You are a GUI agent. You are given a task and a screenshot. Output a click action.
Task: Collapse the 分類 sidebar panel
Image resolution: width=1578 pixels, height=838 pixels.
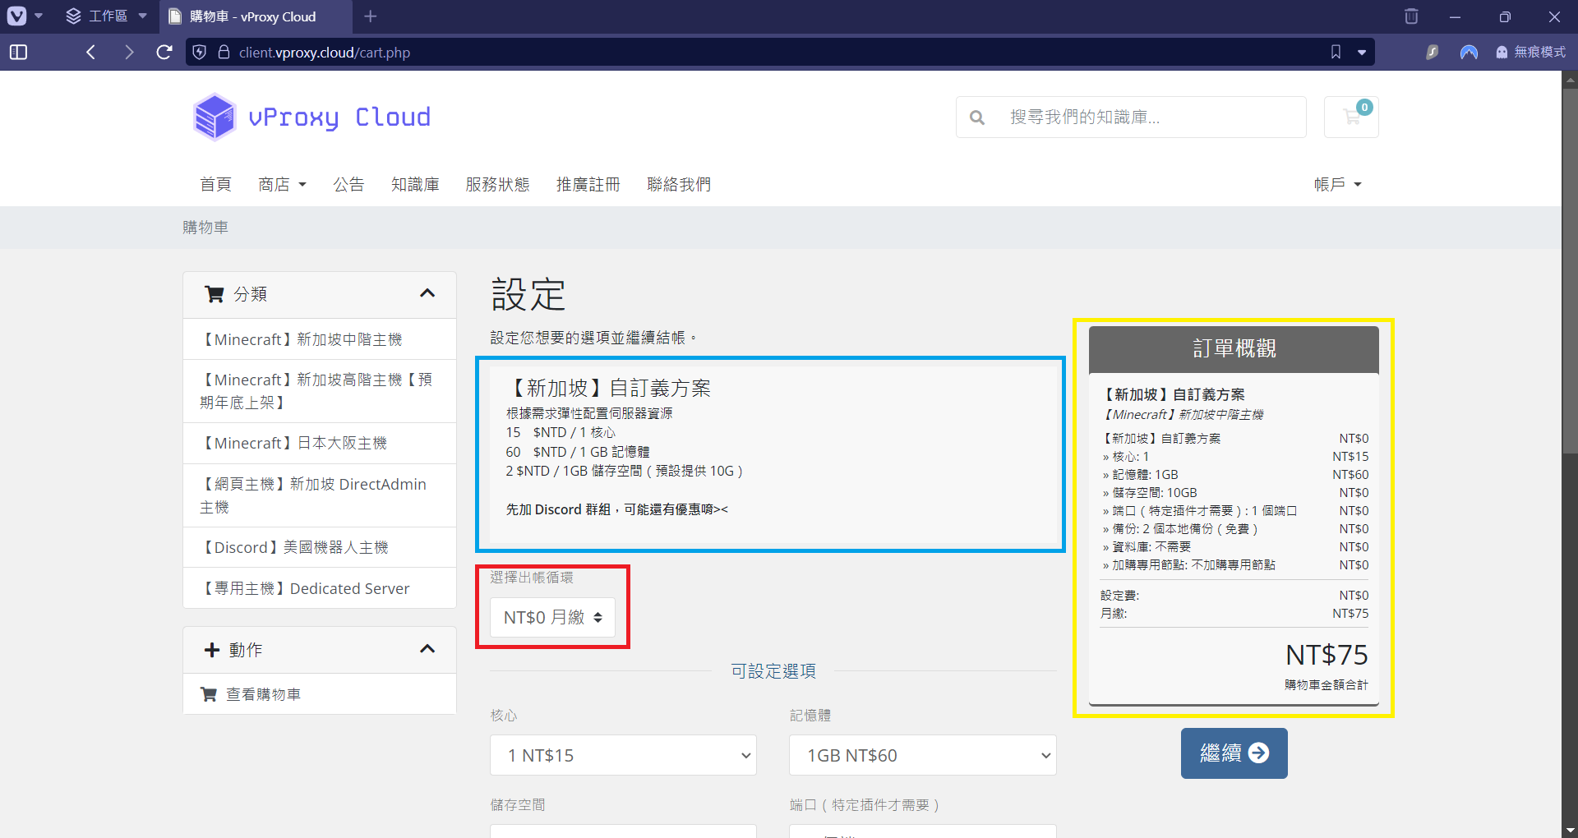(x=427, y=294)
